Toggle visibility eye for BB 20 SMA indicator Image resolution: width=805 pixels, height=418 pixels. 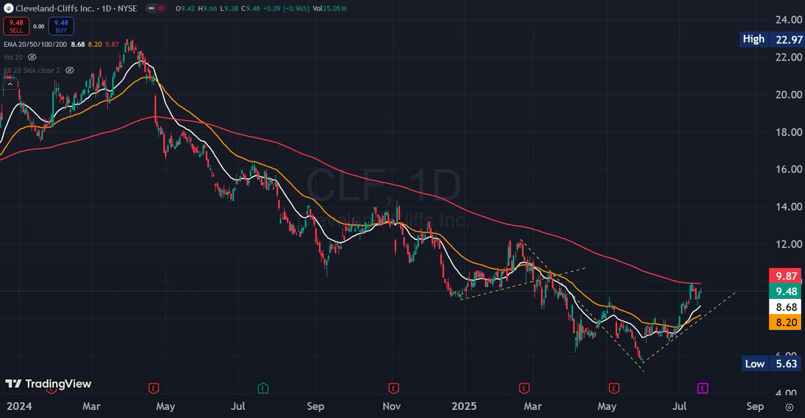pyautogui.click(x=69, y=70)
